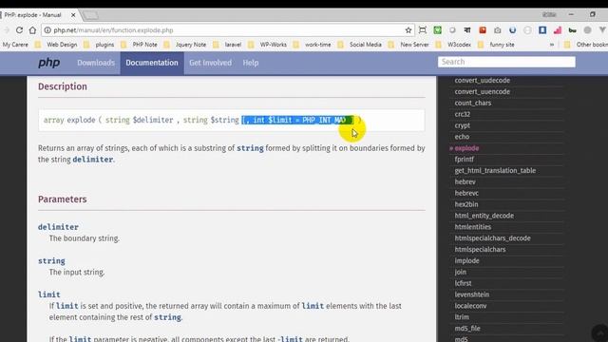Open the crypt function page
608x342 pixels.
tap(463, 125)
